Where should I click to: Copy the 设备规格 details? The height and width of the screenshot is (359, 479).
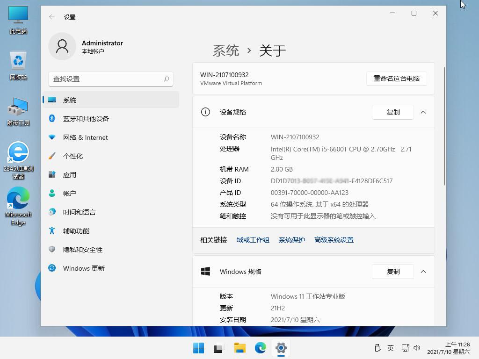[393, 112]
